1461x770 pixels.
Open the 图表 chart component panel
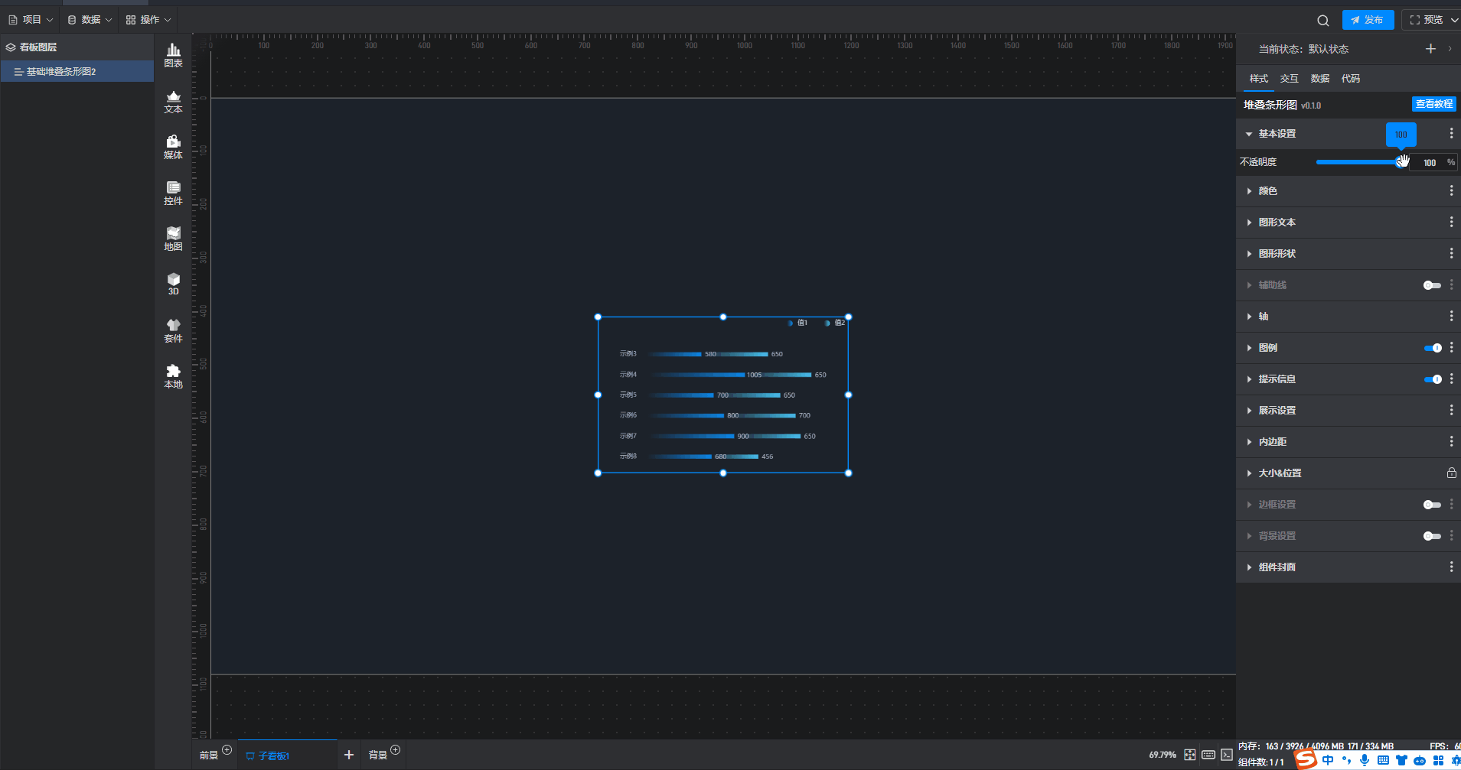coord(174,55)
